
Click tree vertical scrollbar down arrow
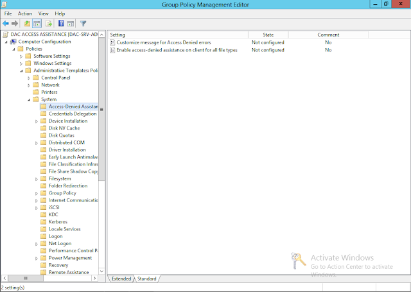[101, 271]
